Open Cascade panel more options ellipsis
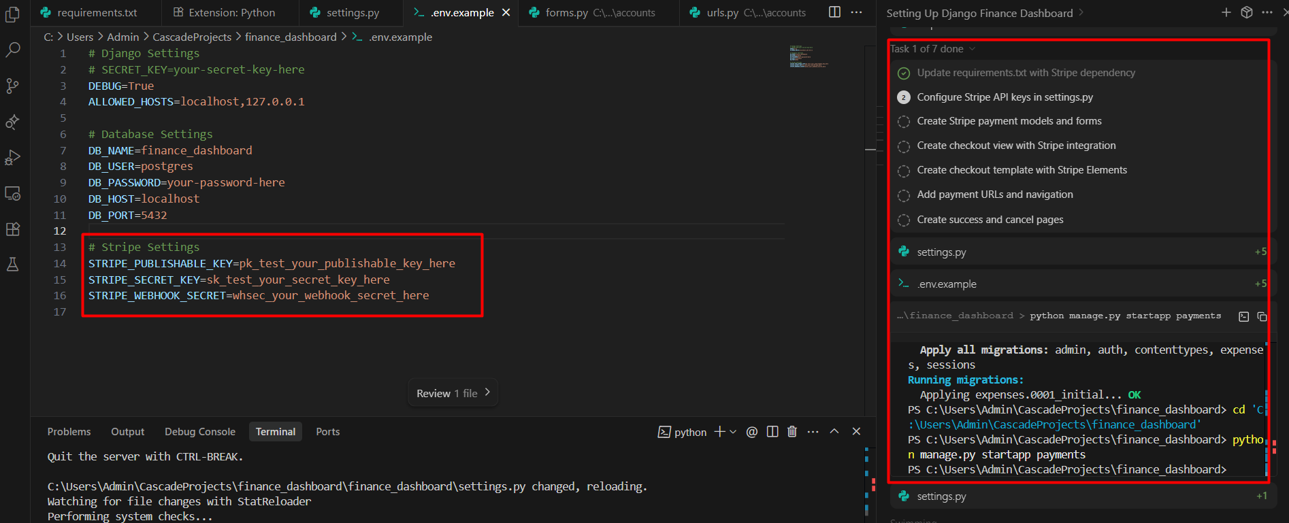Viewport: 1289px width, 523px height. tap(1267, 12)
